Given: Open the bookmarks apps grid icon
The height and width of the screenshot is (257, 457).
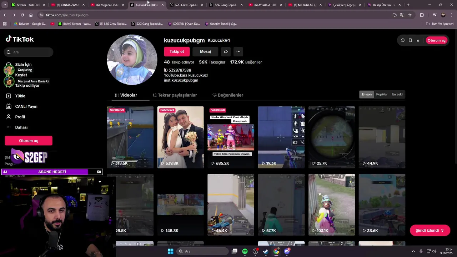Looking at the screenshot, I should pyautogui.click(x=5, y=24).
